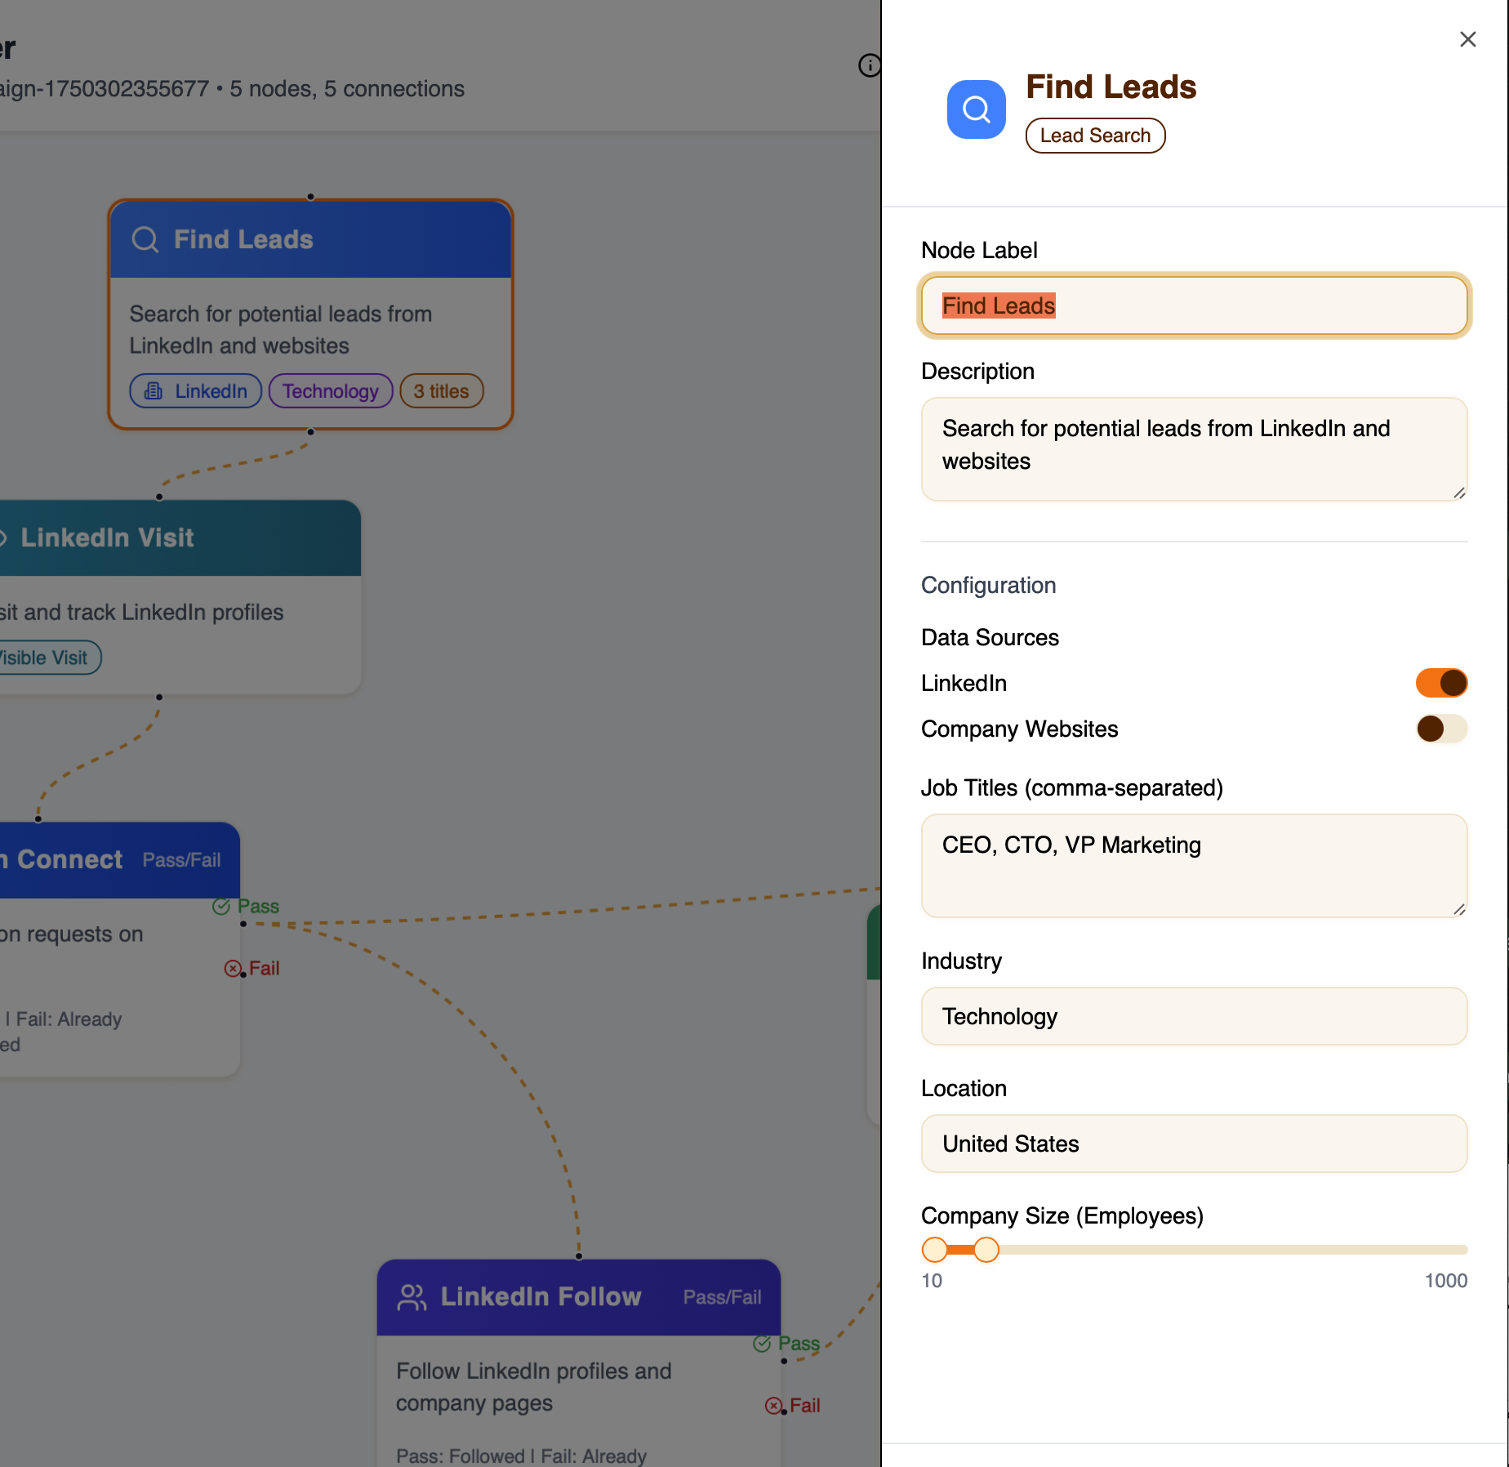
Task: Click the Job Titles text area
Action: coord(1194,866)
